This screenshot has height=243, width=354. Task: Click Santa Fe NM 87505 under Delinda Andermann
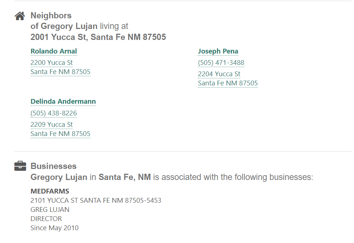coord(61,134)
